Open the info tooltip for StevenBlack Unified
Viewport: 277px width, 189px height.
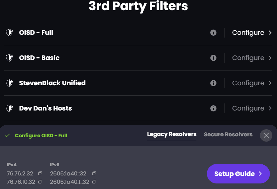click(x=213, y=83)
